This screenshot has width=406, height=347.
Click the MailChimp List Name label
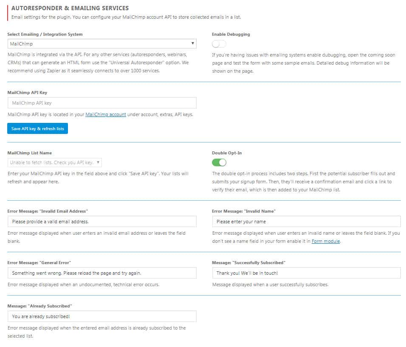[x=30, y=153]
